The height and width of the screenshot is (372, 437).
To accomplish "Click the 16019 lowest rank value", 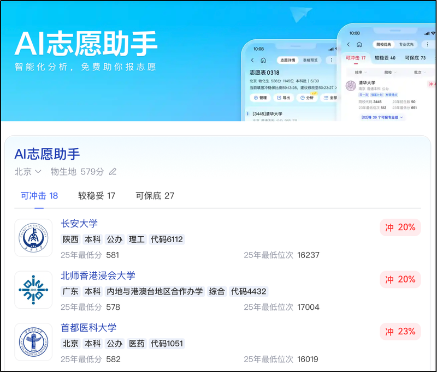I will pos(308,359).
